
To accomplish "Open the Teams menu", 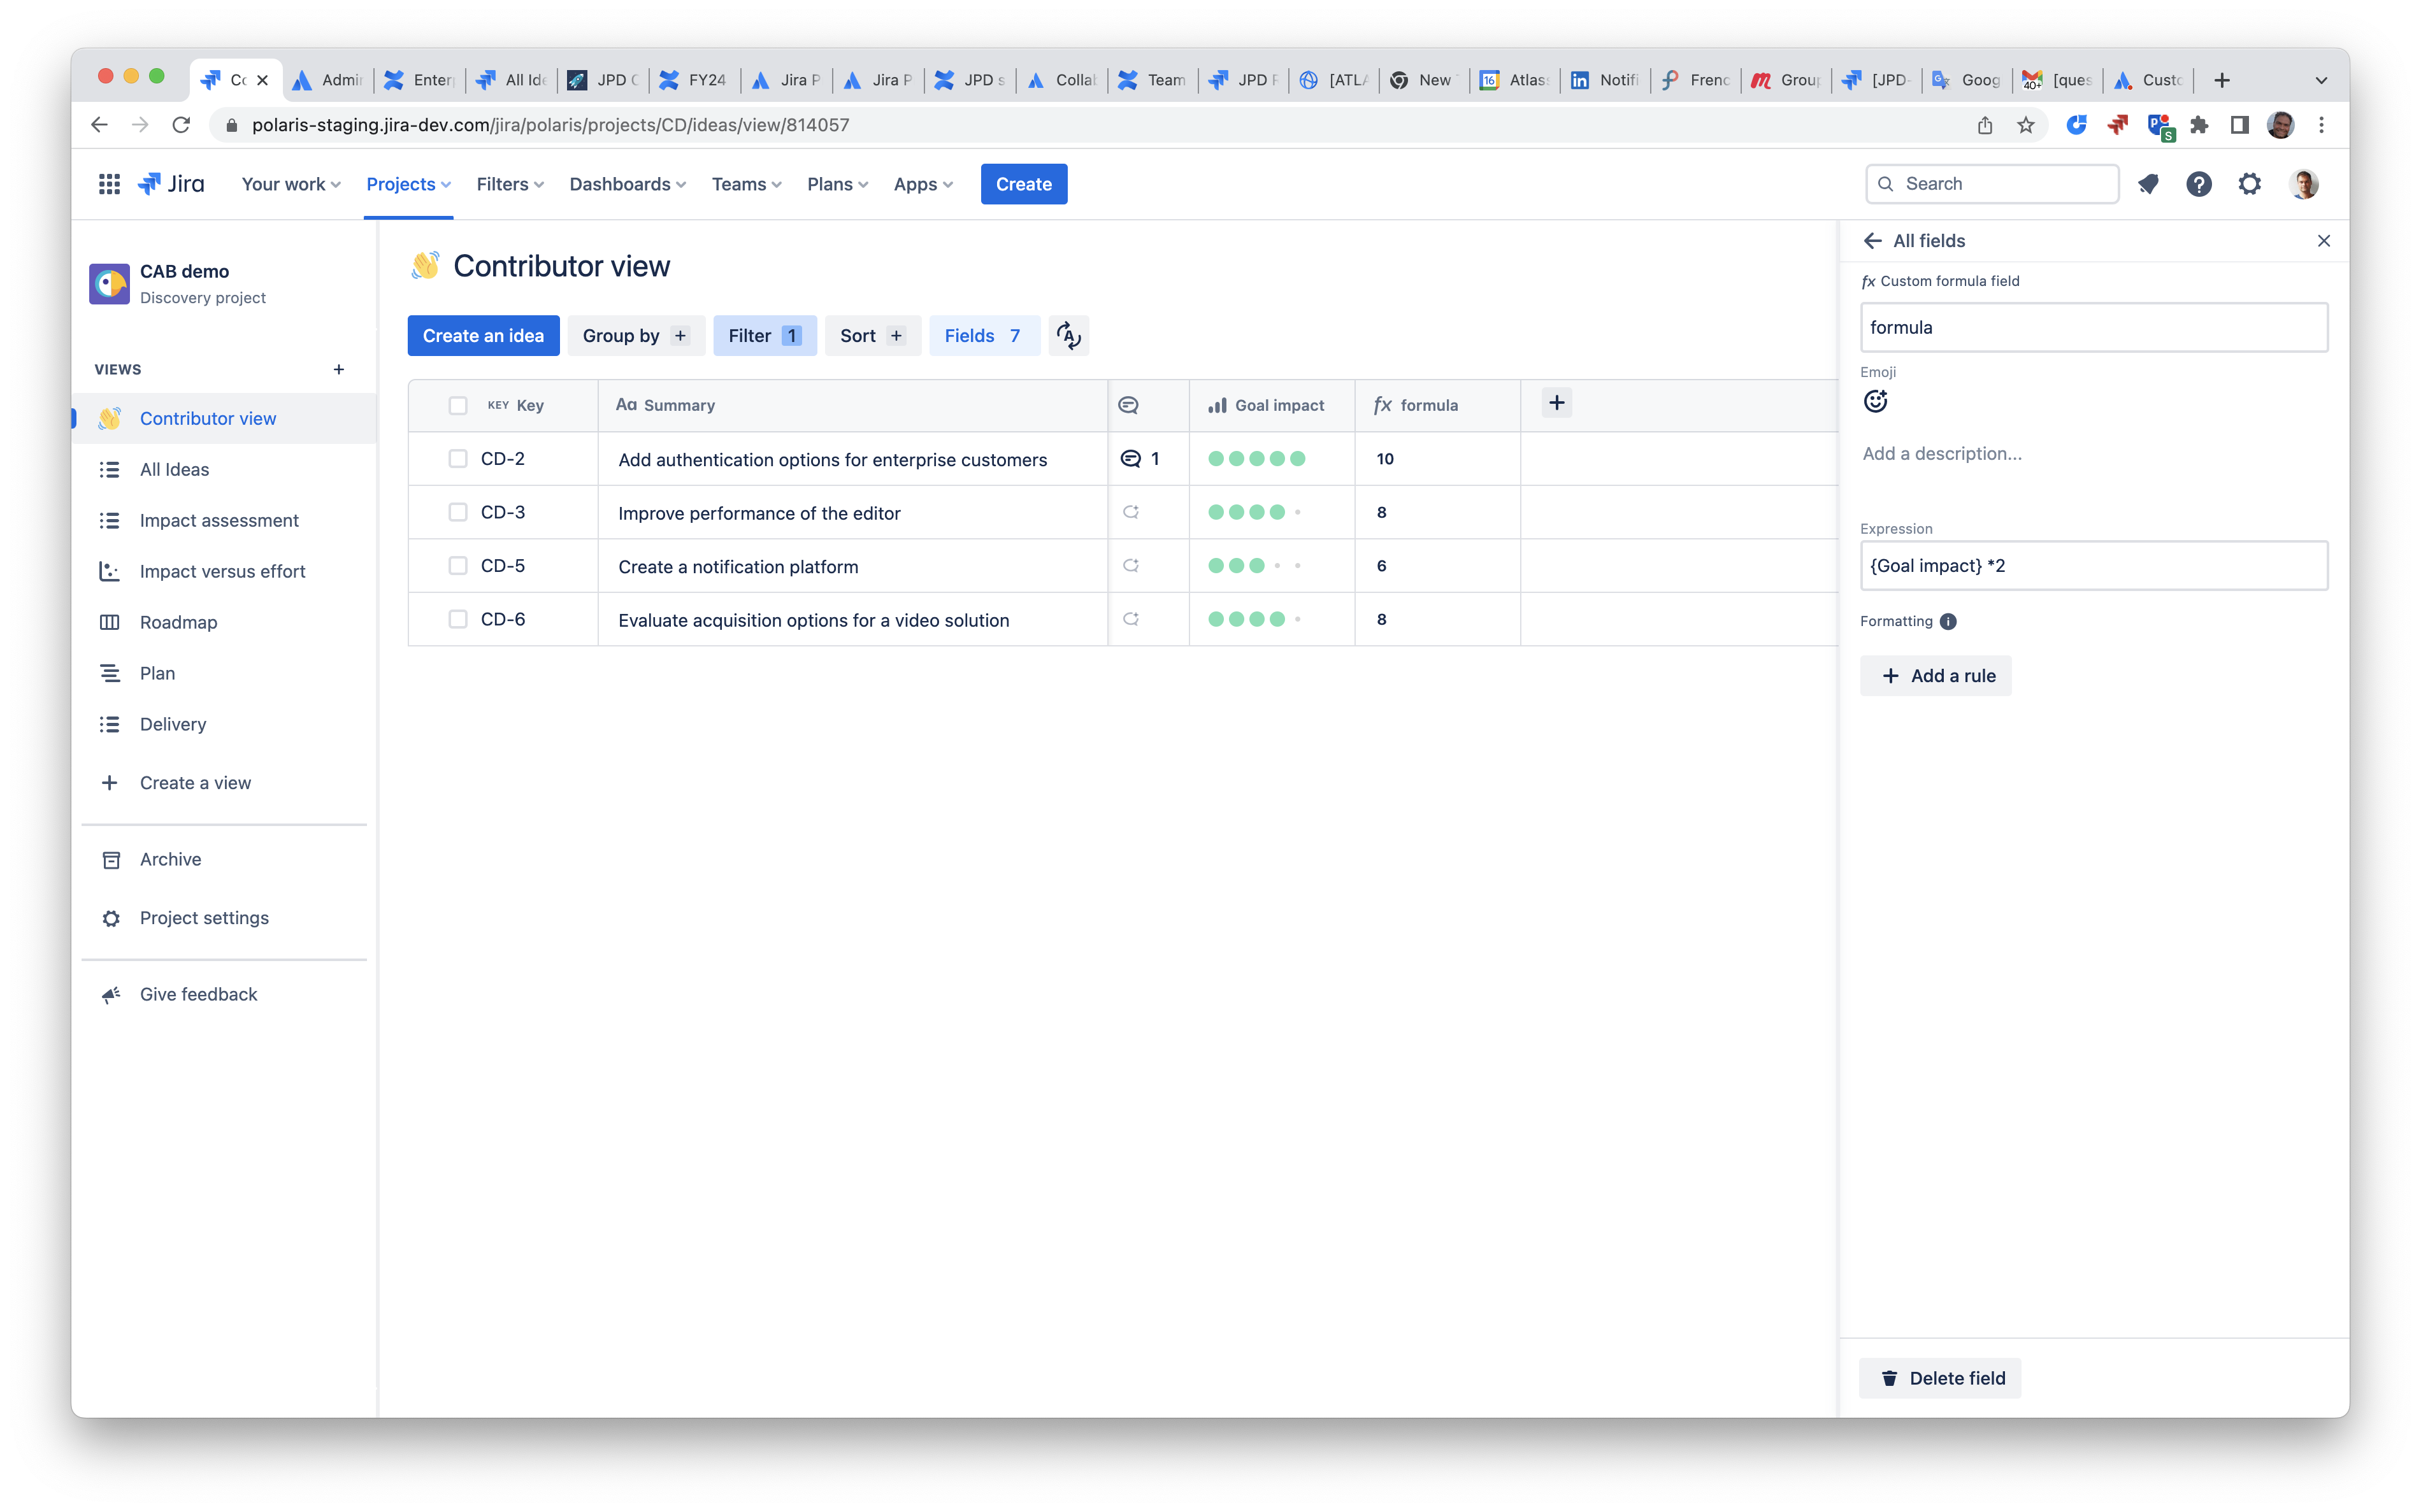I will point(745,184).
